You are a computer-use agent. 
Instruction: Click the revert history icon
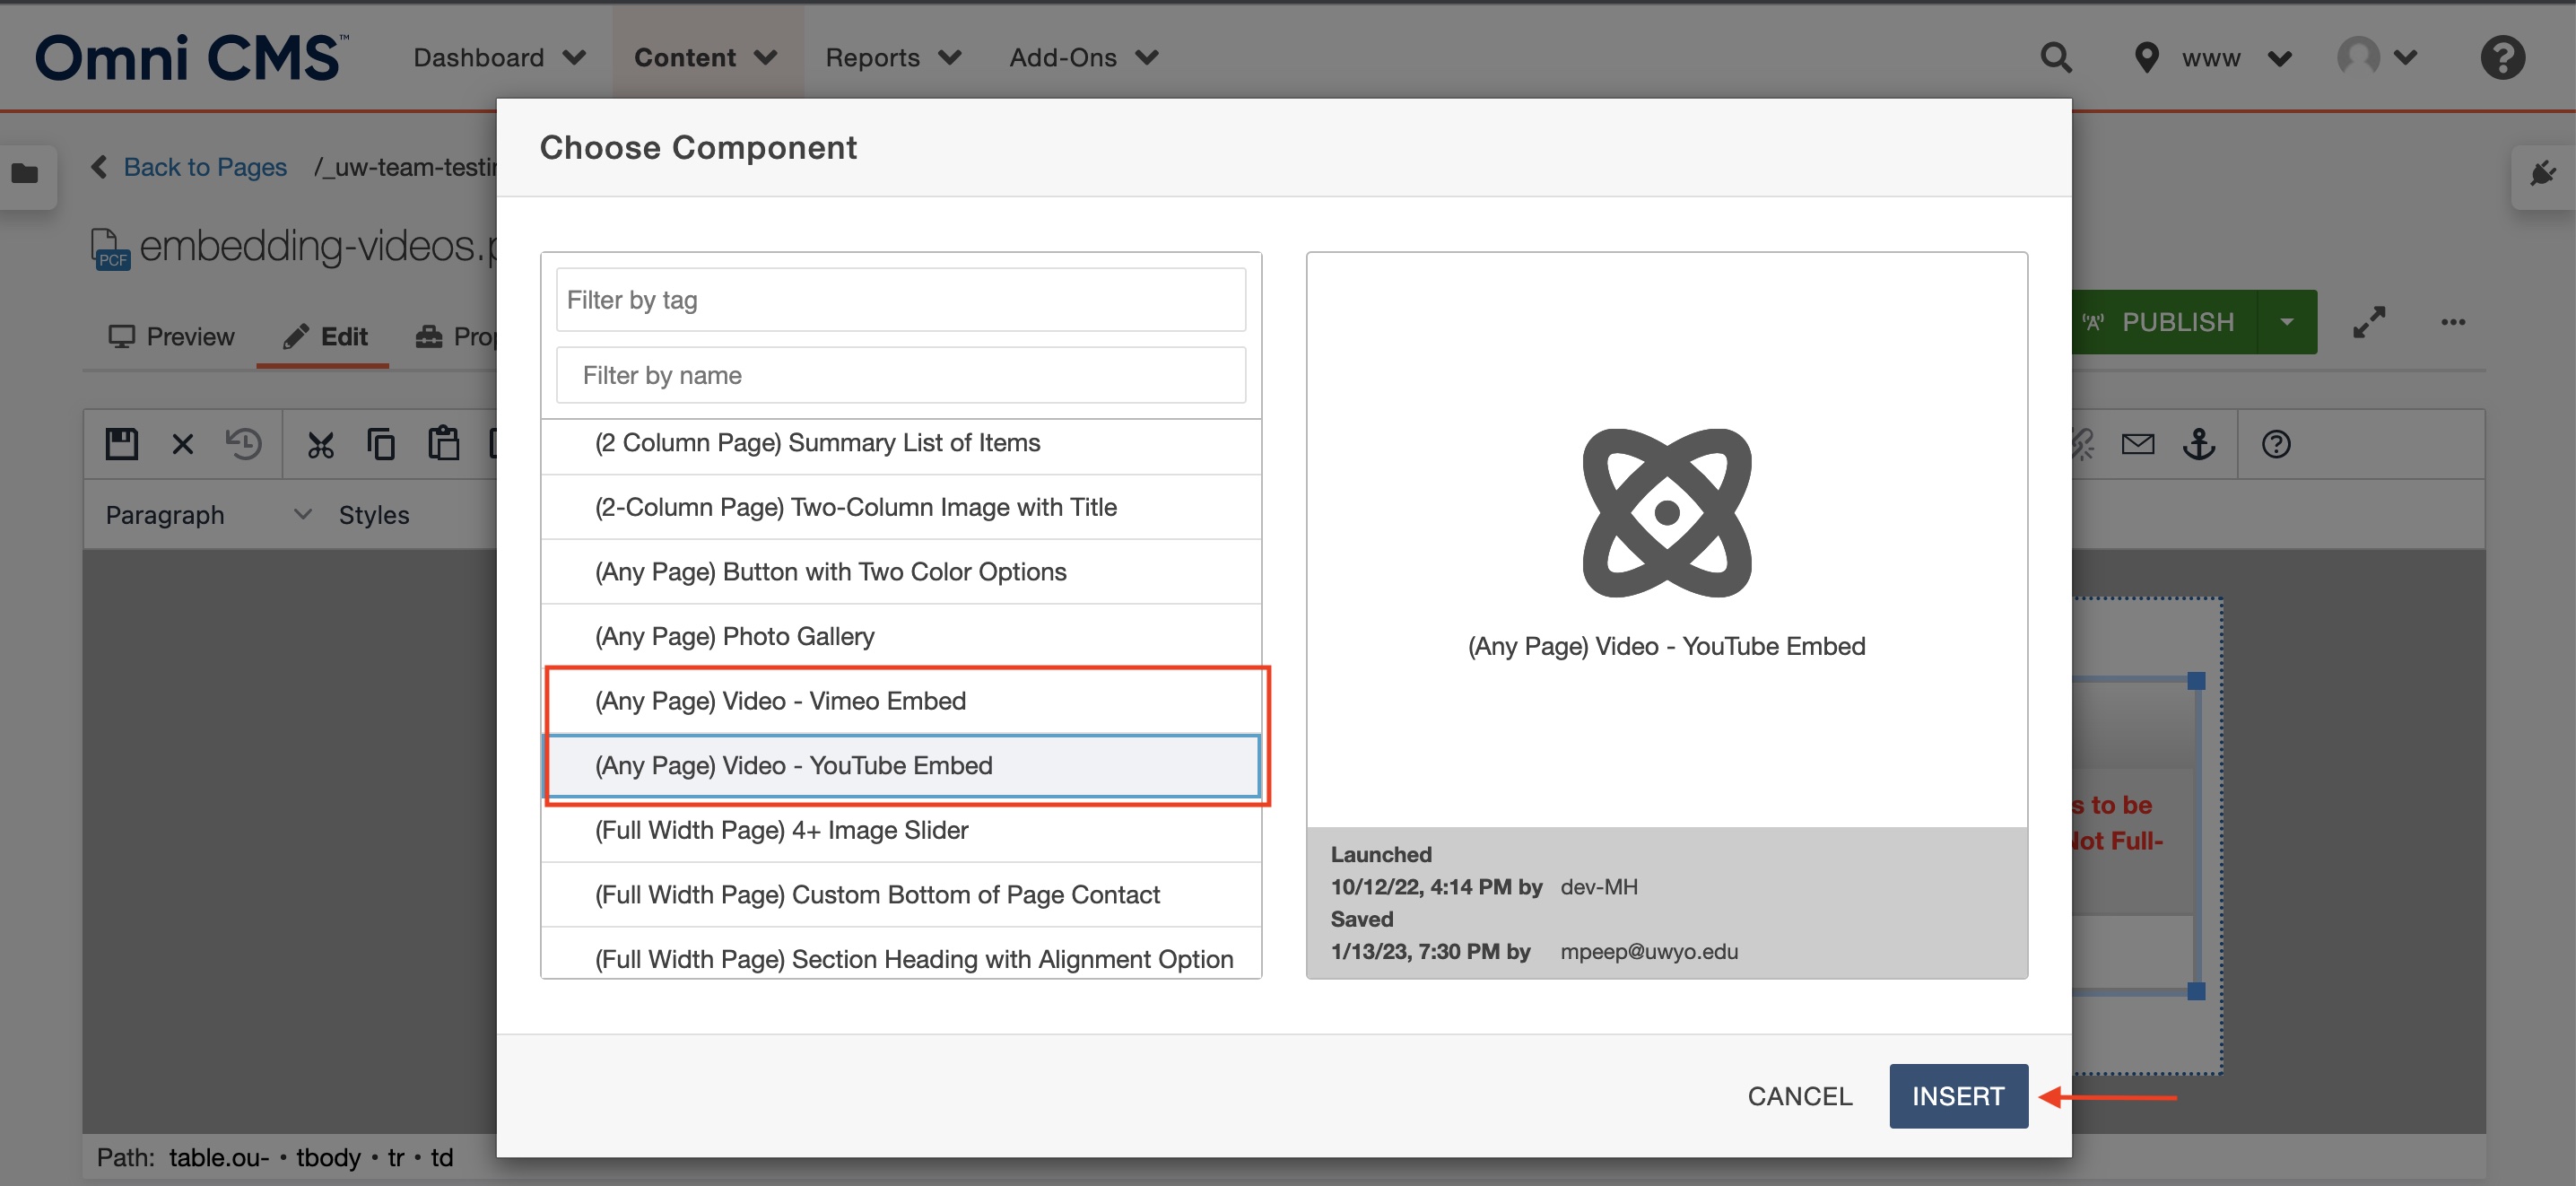pyautogui.click(x=243, y=443)
